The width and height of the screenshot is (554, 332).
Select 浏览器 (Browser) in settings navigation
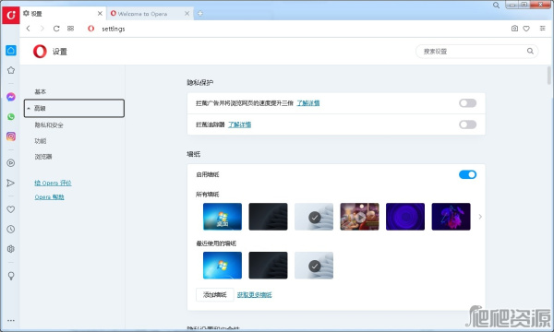click(x=43, y=157)
